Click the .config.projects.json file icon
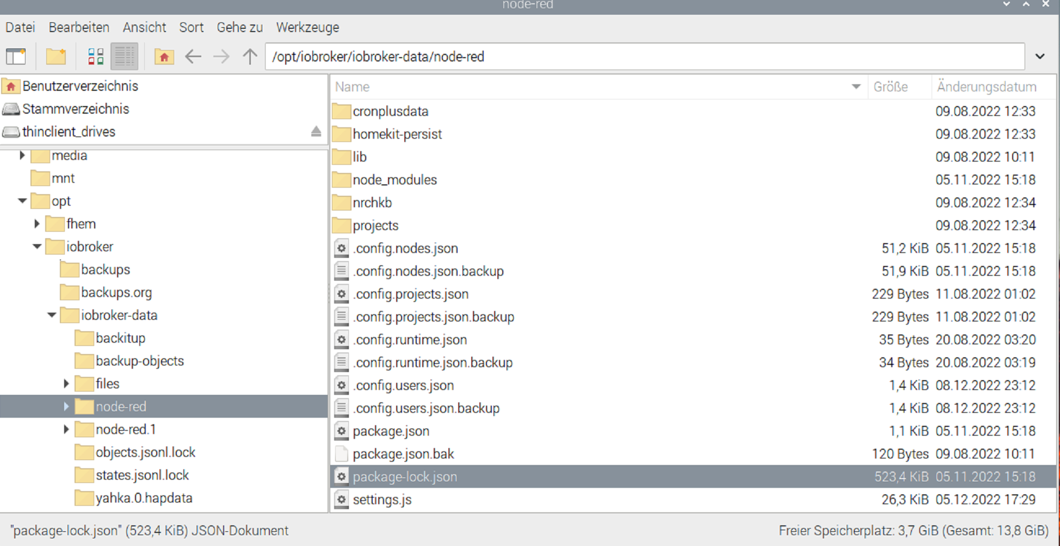This screenshot has width=1060, height=546. pos(341,294)
